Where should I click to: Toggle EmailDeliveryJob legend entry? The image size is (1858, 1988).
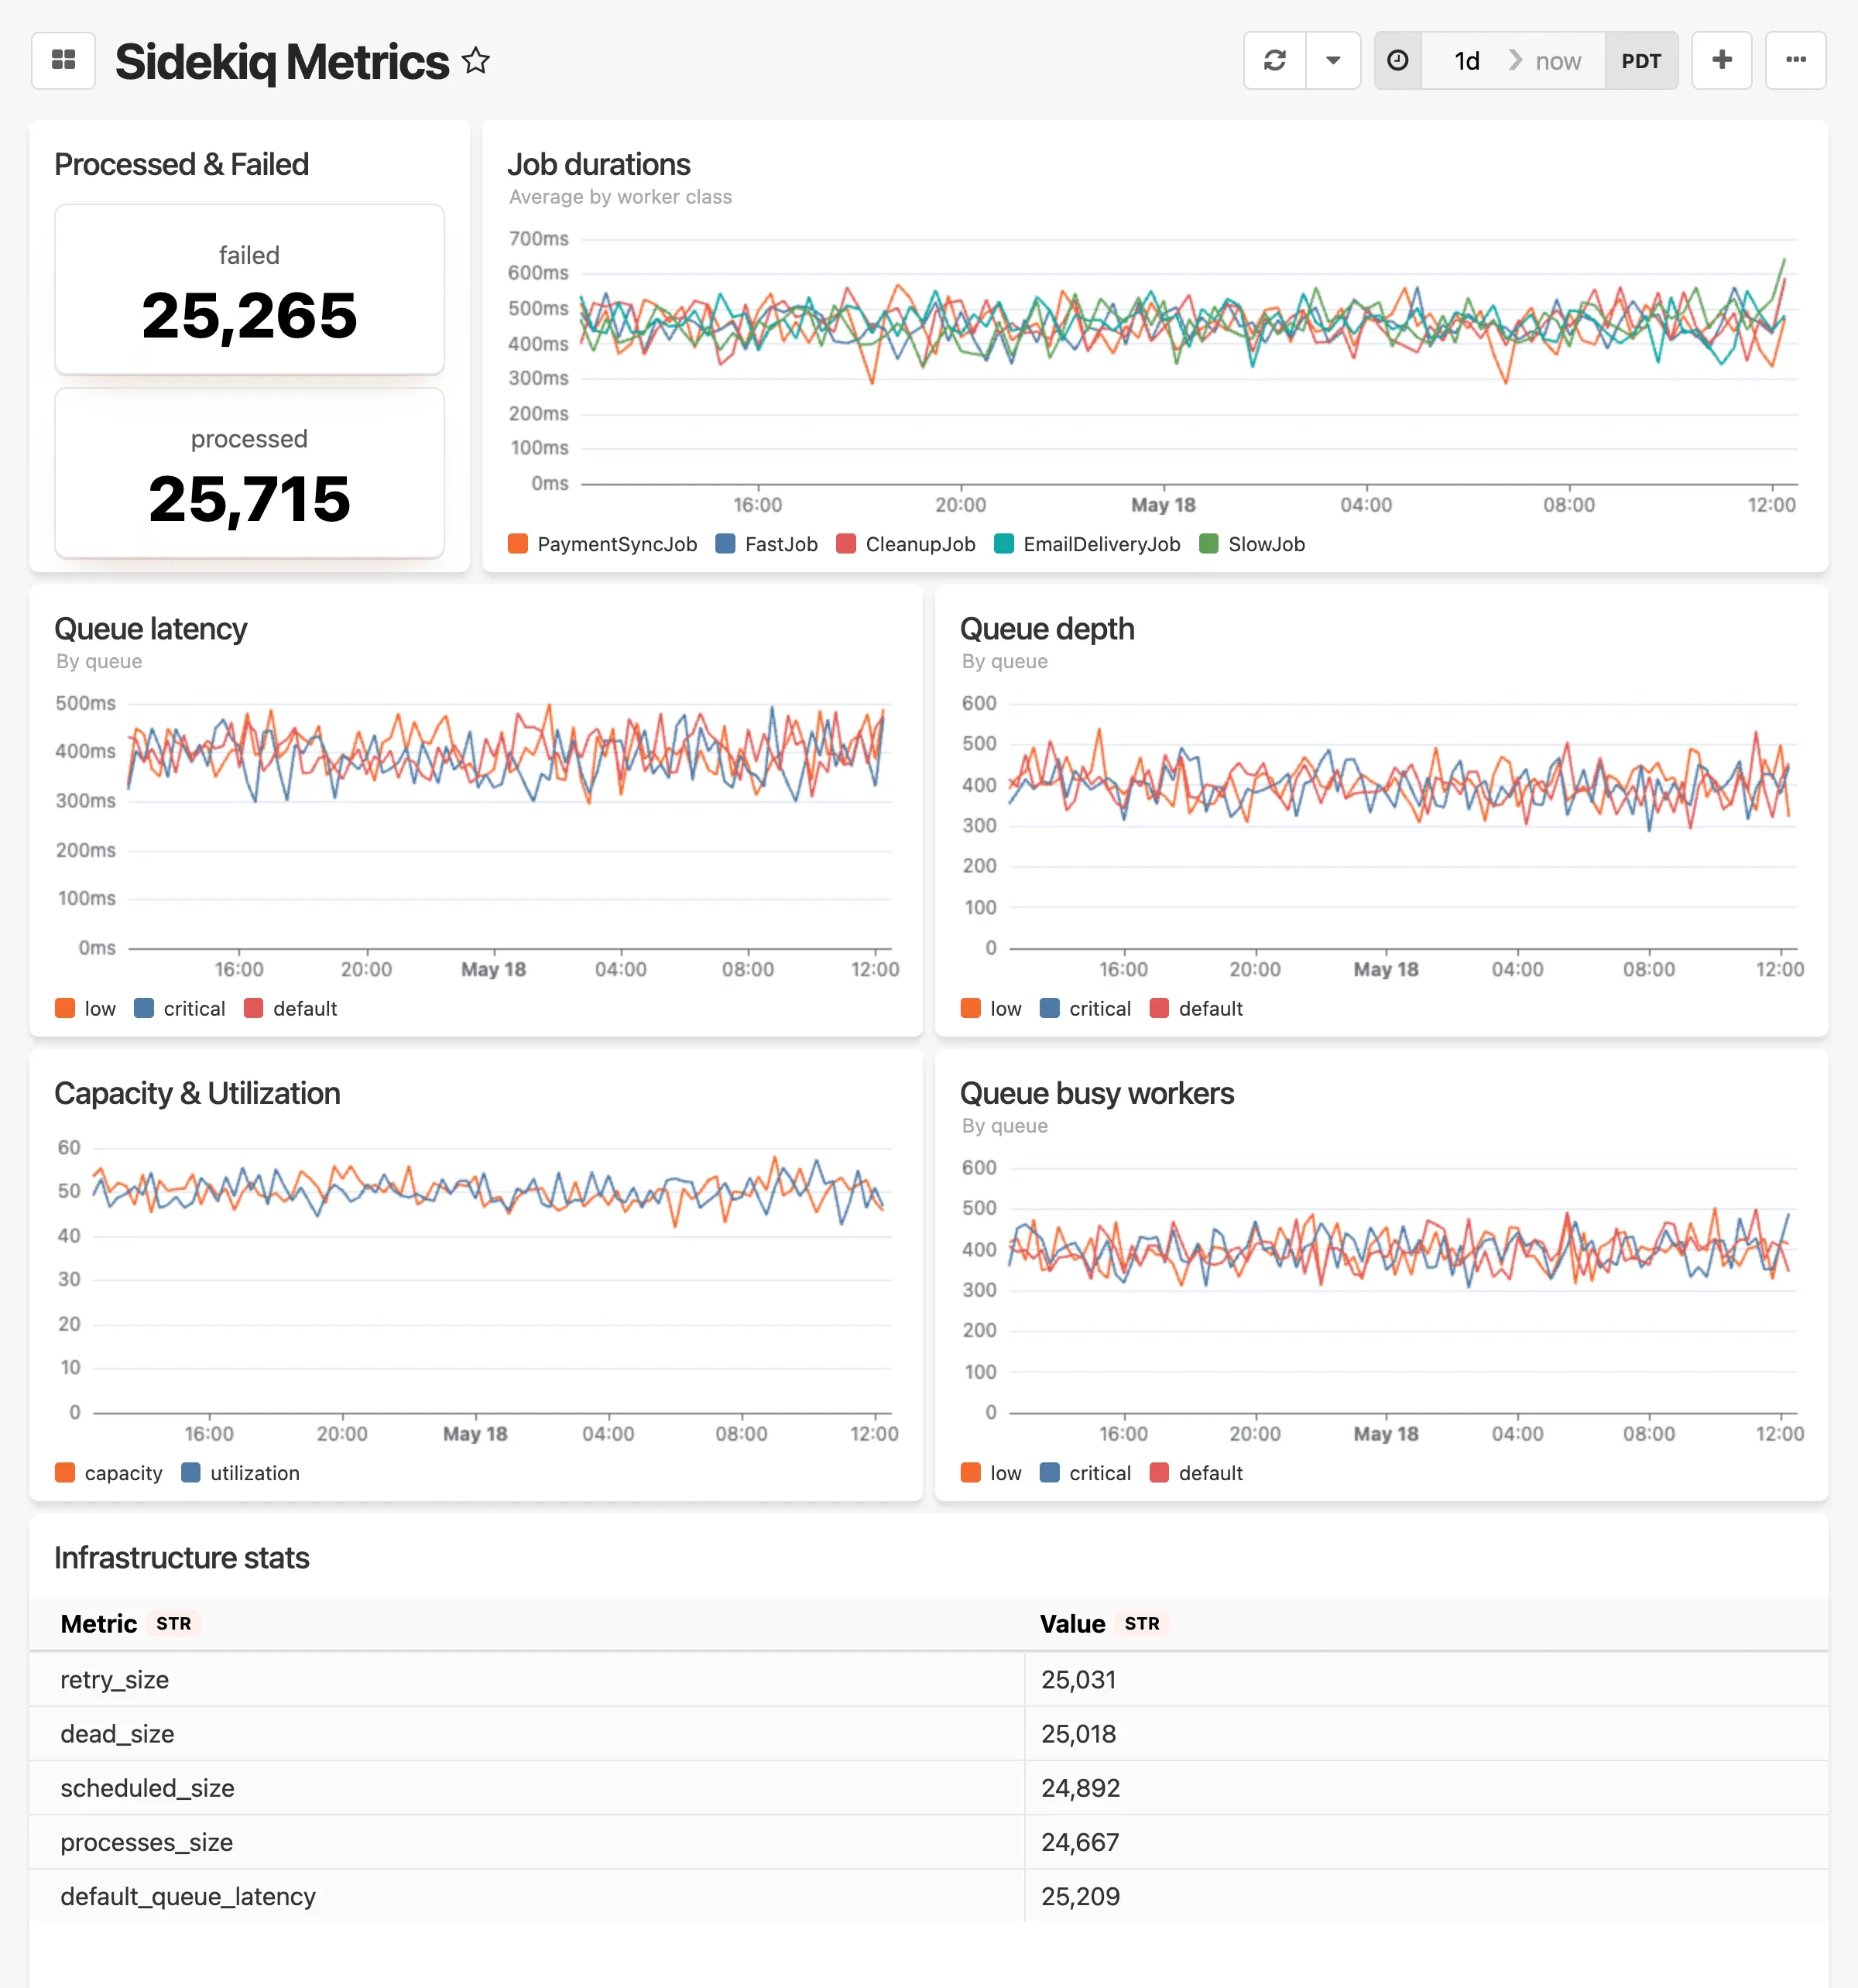coord(1088,544)
